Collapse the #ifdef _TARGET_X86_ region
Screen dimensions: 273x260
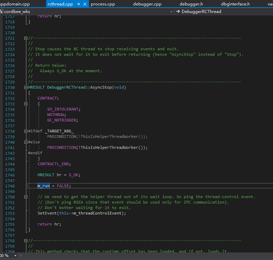[x=26, y=131]
